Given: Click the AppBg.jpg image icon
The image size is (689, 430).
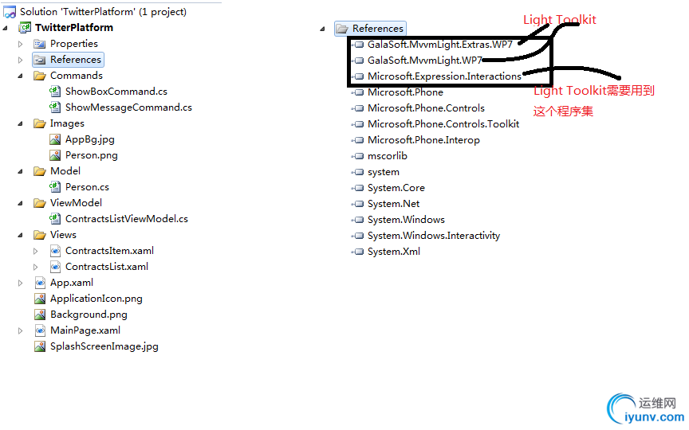Looking at the screenshot, I should (x=55, y=139).
